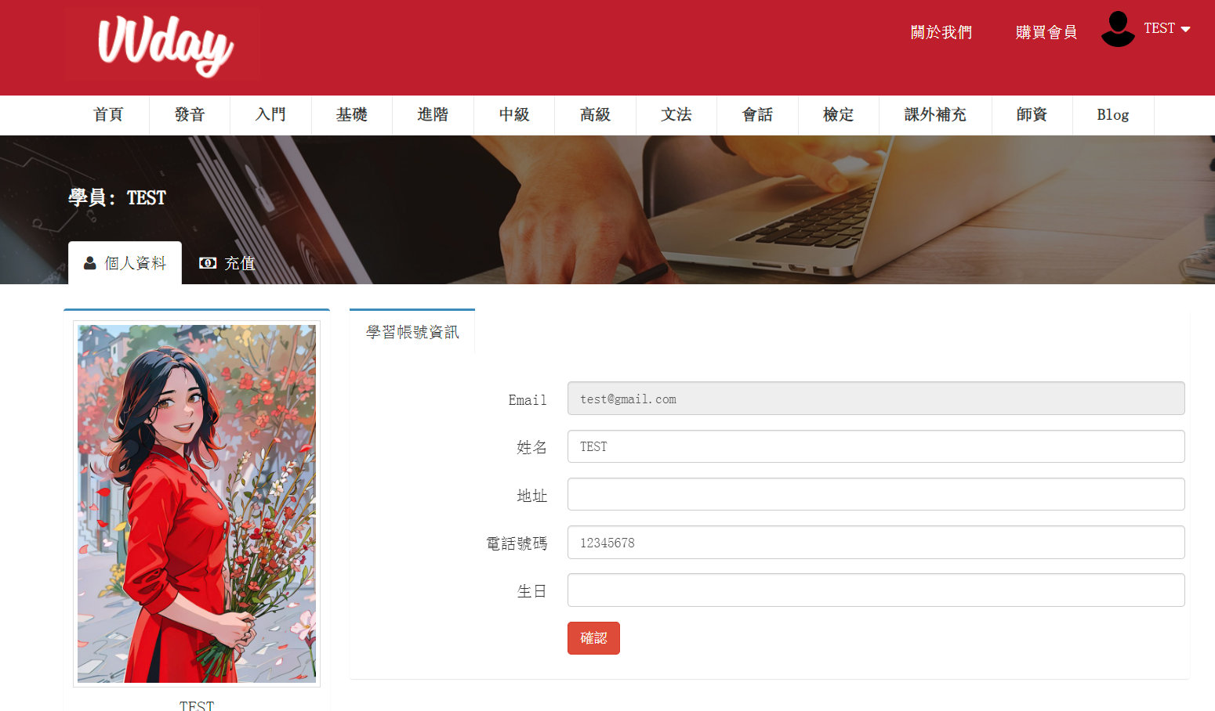Expand the TEST account dropdown arrow
The width and height of the screenshot is (1215, 711).
(x=1185, y=29)
